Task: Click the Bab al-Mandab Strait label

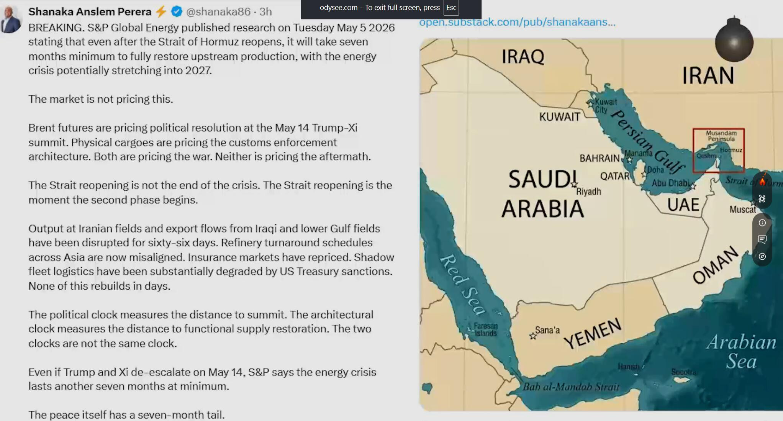Action: click(x=571, y=387)
